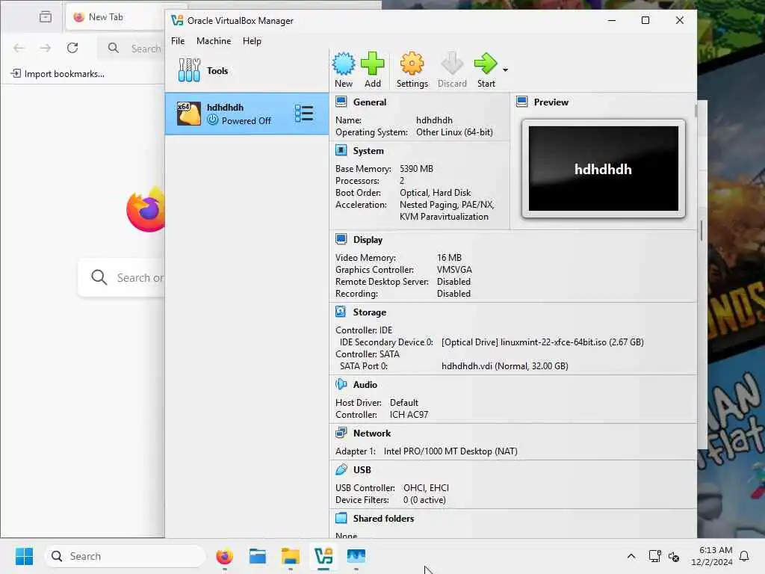The image size is (765, 574).
Task: Click the taskbar Search box
Action: click(x=125, y=556)
